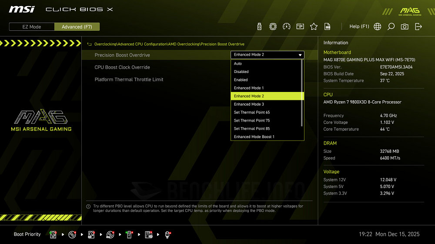The image size is (435, 244).
Task: Open the speedometer performance icon
Action: pyautogui.click(x=286, y=26)
